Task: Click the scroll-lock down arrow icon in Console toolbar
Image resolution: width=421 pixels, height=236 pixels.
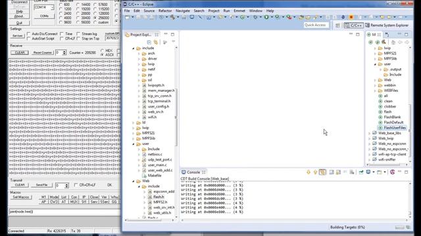Action: pos(309,172)
